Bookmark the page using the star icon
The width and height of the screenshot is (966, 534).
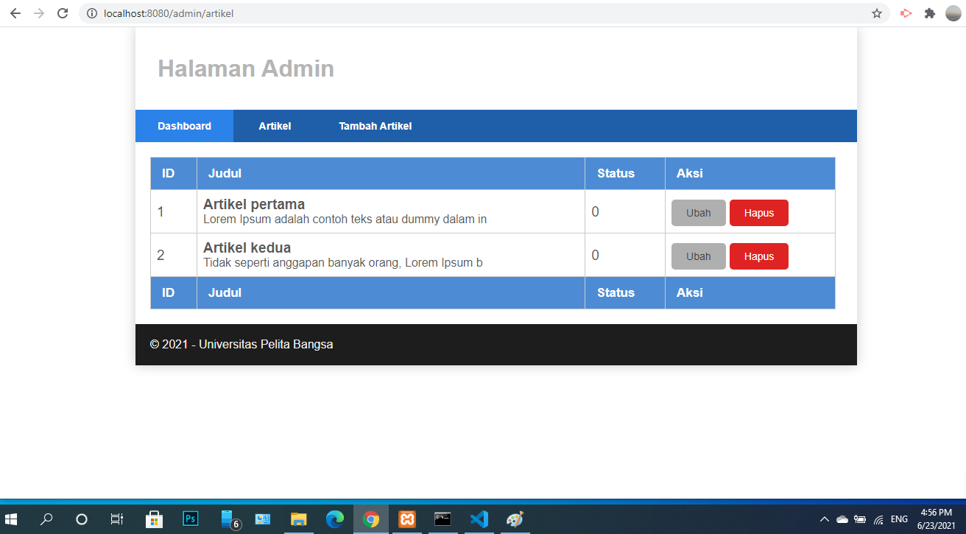876,13
